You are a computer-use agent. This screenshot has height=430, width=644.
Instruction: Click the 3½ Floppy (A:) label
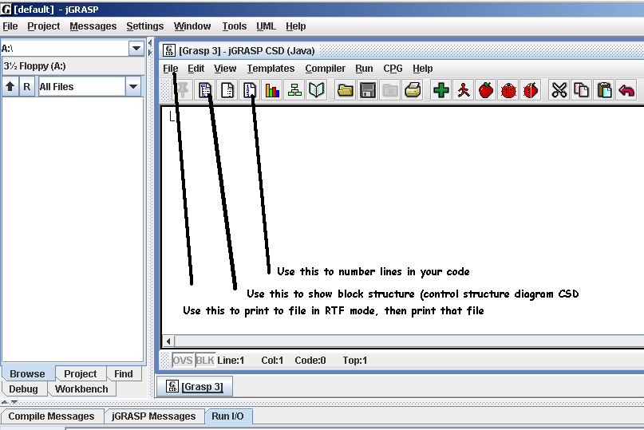tap(34, 66)
